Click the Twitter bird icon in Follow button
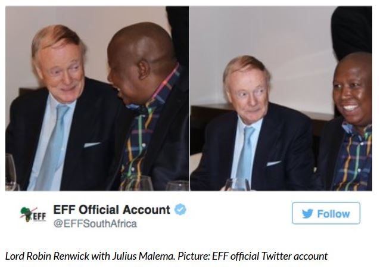380x274 pixels. point(307,214)
